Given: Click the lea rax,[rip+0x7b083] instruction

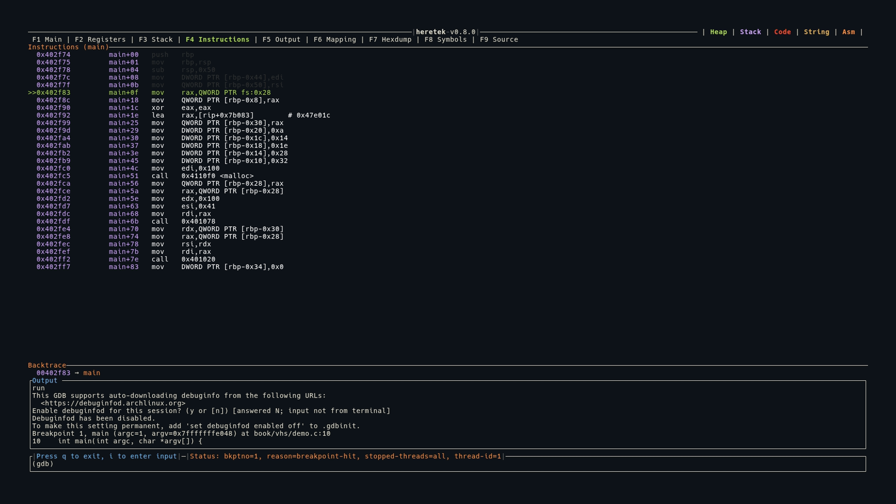Looking at the screenshot, I should coord(203,115).
